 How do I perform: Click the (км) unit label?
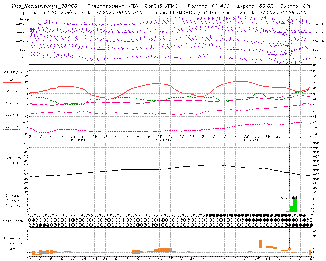pyautogui.click(x=13, y=248)
